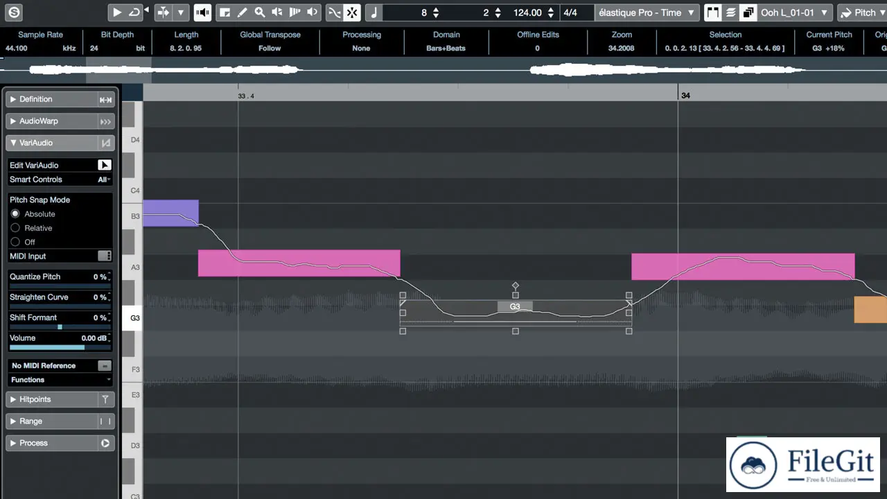Toggle the Edit VariAudio arrow button
887x499 pixels.
point(104,165)
